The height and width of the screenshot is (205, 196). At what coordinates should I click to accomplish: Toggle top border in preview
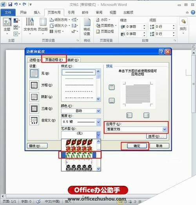(112, 87)
